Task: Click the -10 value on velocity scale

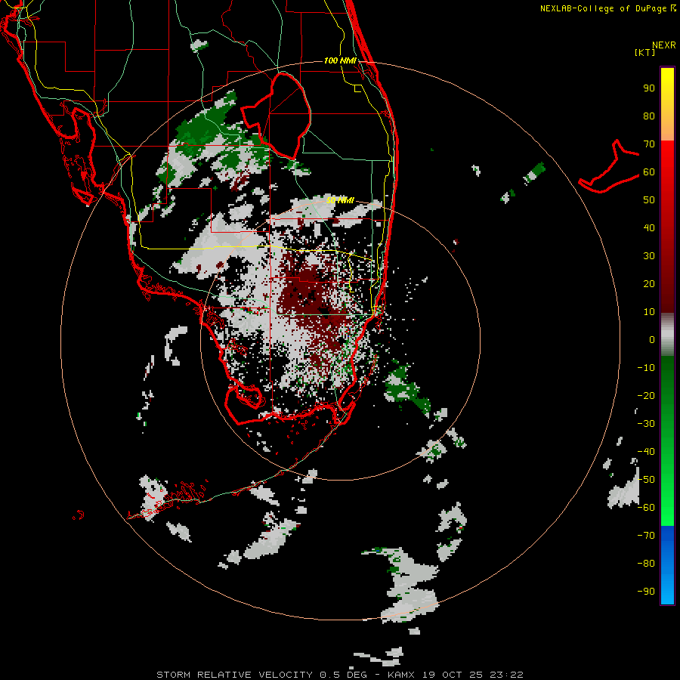Action: [646, 368]
